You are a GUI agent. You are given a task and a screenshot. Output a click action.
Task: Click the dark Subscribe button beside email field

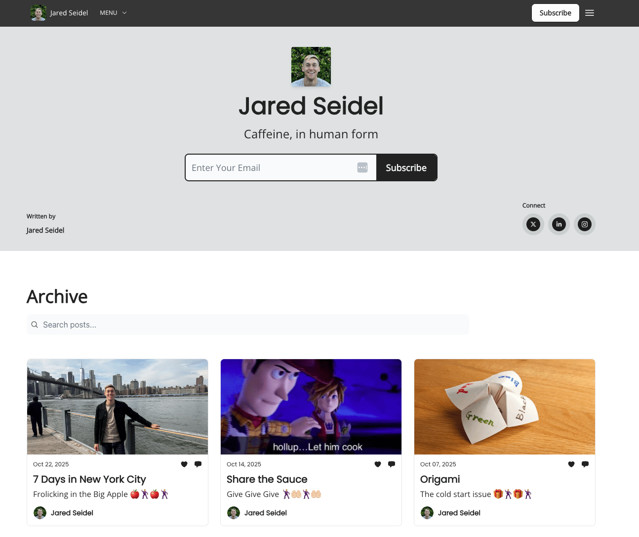(x=406, y=167)
